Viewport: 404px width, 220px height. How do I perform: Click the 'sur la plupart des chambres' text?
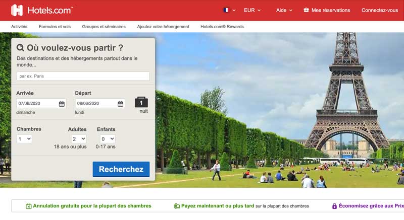[x=282, y=206]
